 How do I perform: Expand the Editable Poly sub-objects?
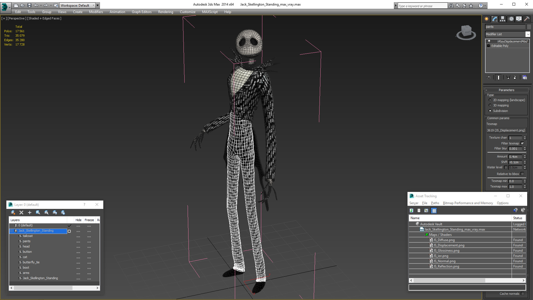(x=489, y=46)
